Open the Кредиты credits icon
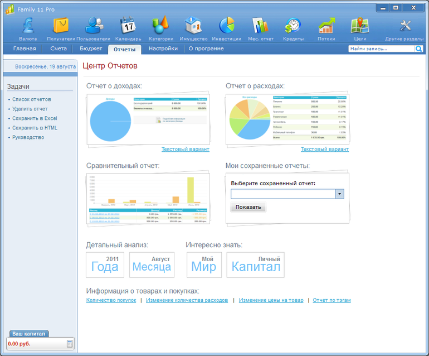The width and height of the screenshot is (429, 356). click(293, 26)
